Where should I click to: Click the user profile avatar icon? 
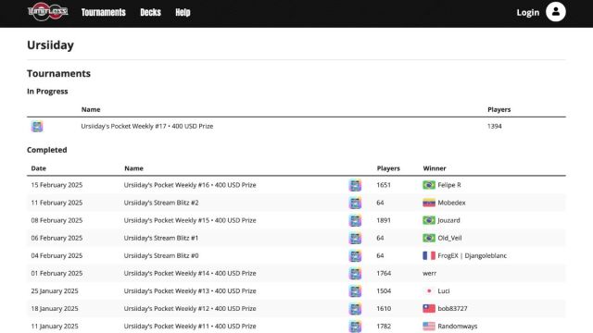point(556,12)
